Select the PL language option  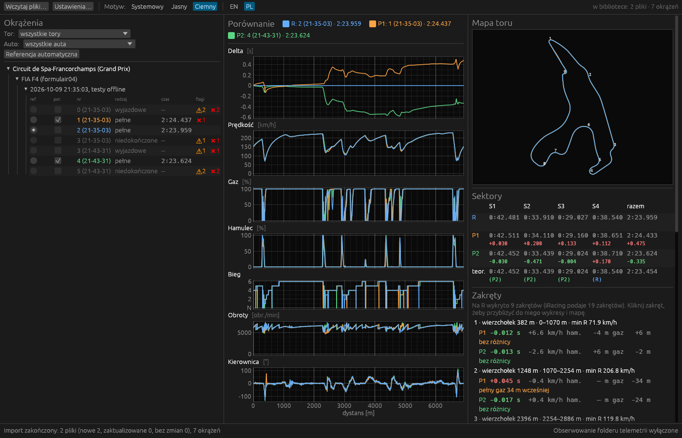249,6
